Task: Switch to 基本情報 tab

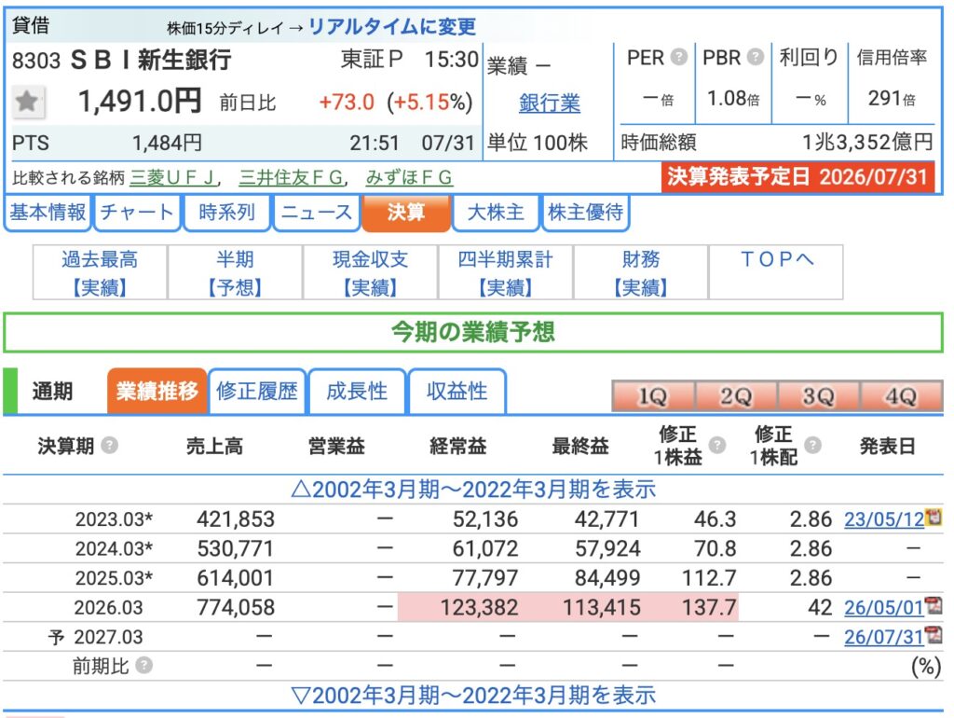Action: [48, 213]
